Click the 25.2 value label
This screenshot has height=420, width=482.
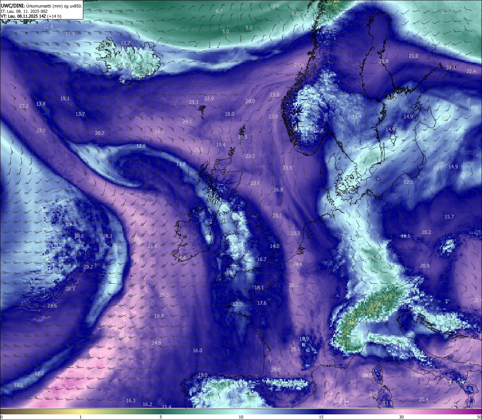tap(294, 285)
